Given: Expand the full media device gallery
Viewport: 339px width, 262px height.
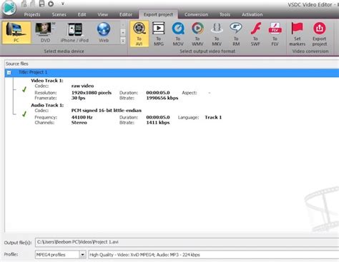Looking at the screenshot, I should point(123,41).
